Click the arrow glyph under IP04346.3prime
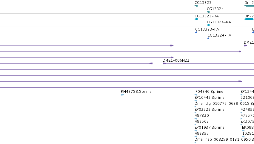Viewport: 254px width, 144px height. coord(196,95)
